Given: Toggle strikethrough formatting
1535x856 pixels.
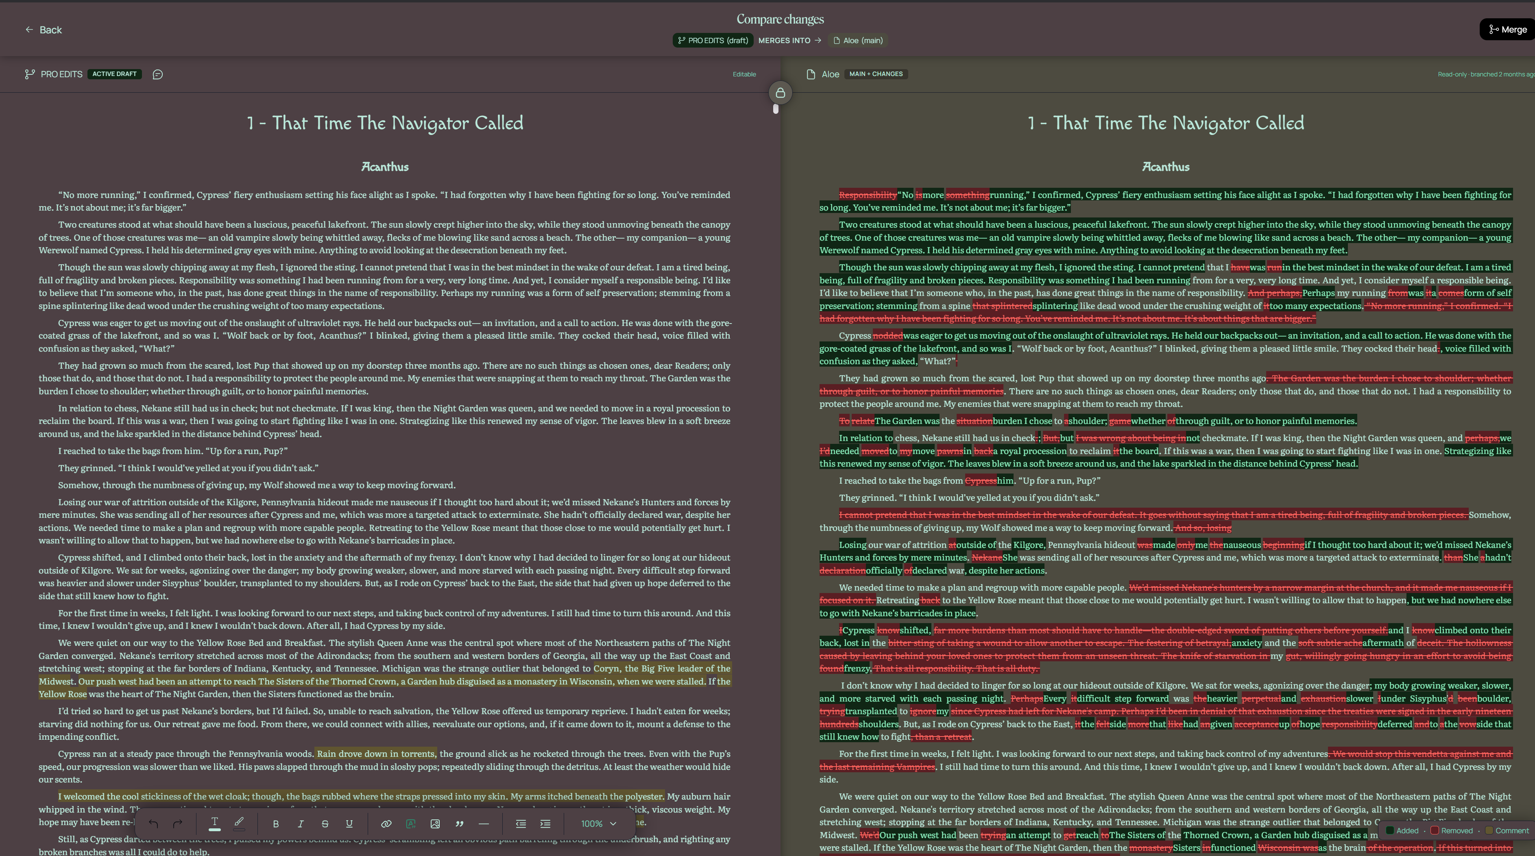Looking at the screenshot, I should 325,824.
